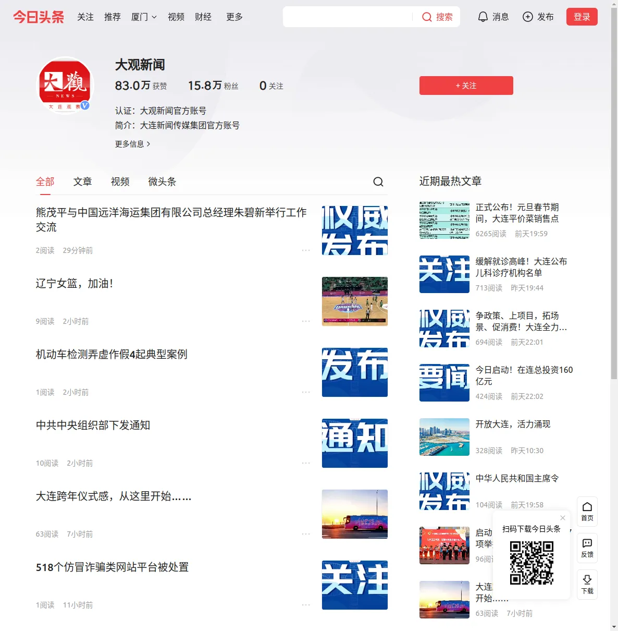Switch to the profile 视频 tab

point(120,181)
